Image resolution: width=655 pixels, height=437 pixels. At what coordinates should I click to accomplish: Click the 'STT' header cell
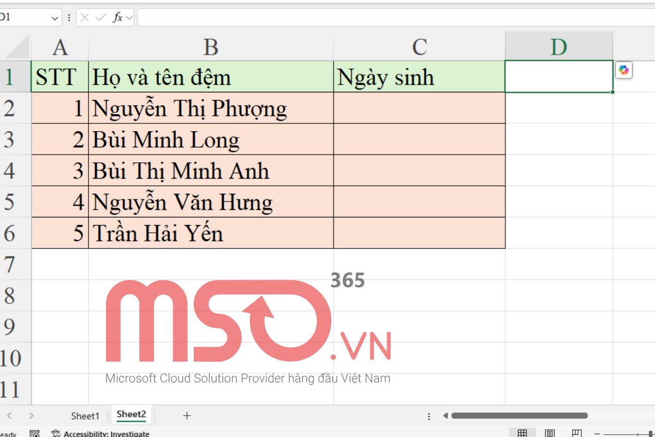(60, 76)
